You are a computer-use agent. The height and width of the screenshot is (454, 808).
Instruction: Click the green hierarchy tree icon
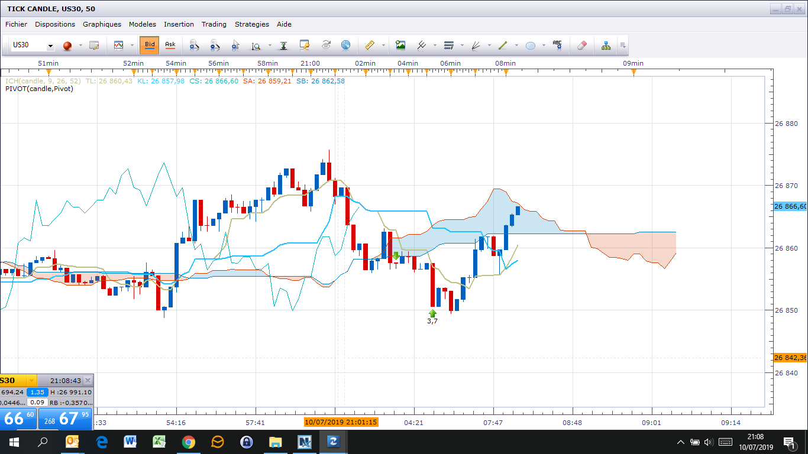(606, 46)
